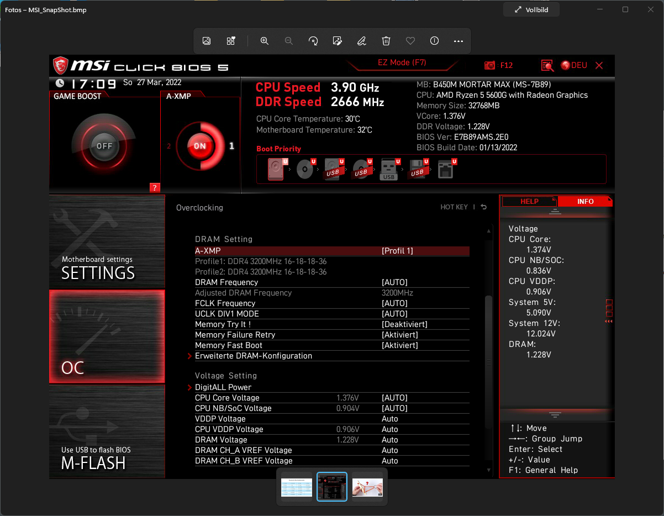The image size is (664, 516).
Task: Switch to the INFO tab
Action: click(585, 201)
